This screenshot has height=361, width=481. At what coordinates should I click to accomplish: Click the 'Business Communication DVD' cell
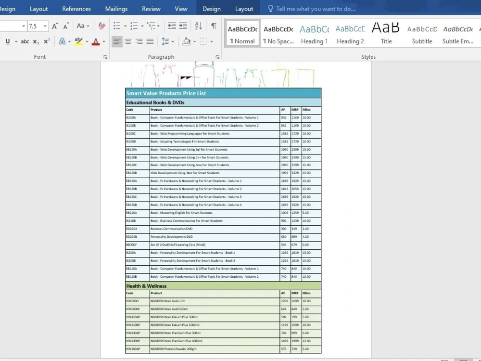[x=215, y=229]
